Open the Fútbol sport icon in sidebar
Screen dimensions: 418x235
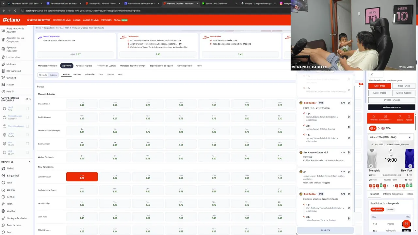(3, 168)
